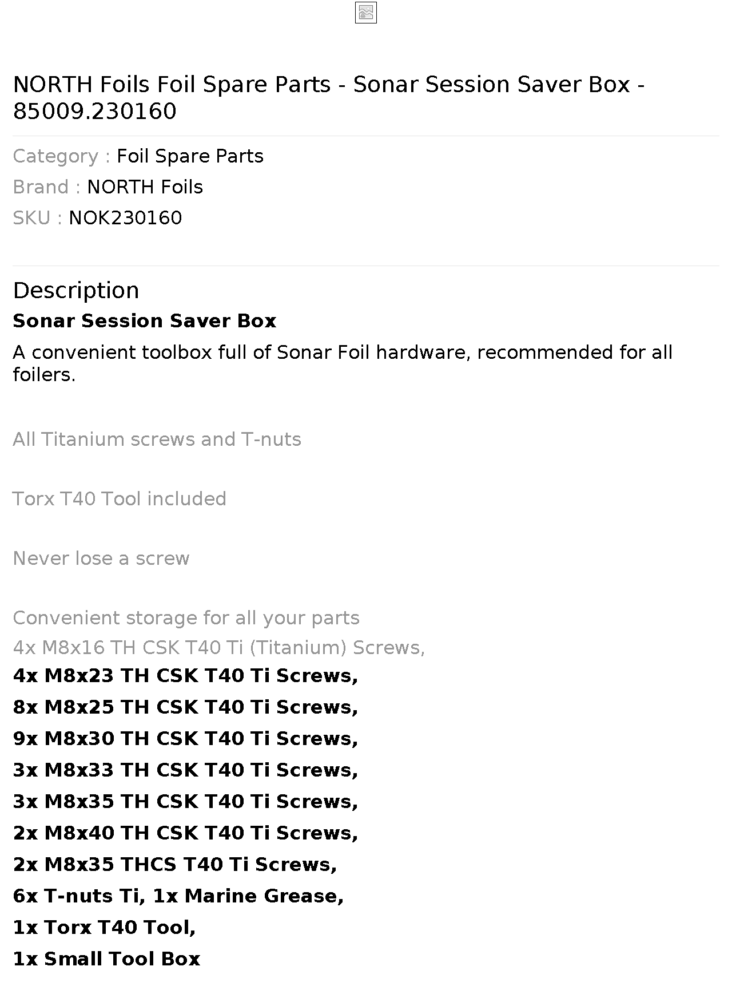Click the 6x T-nuts Ti, Marine Grease entry
This screenshot has width=732, height=986.
tap(178, 896)
